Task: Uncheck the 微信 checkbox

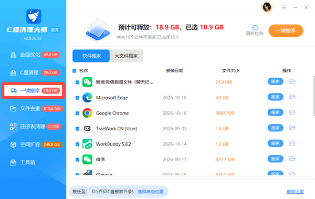Action: pos(77,160)
